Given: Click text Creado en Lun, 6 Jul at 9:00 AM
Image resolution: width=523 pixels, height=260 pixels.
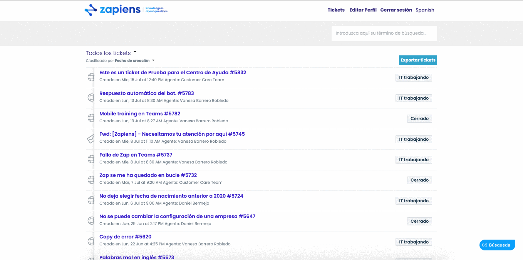Looking at the screenshot, I should pos(130,203).
